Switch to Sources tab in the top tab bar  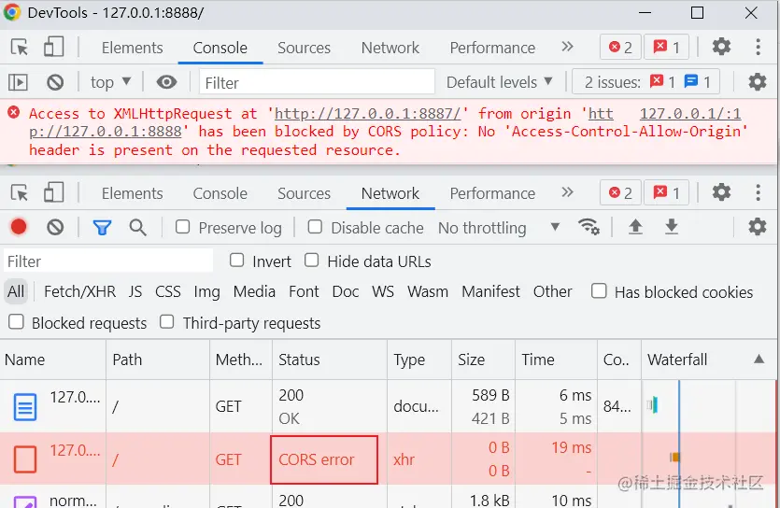click(x=304, y=48)
